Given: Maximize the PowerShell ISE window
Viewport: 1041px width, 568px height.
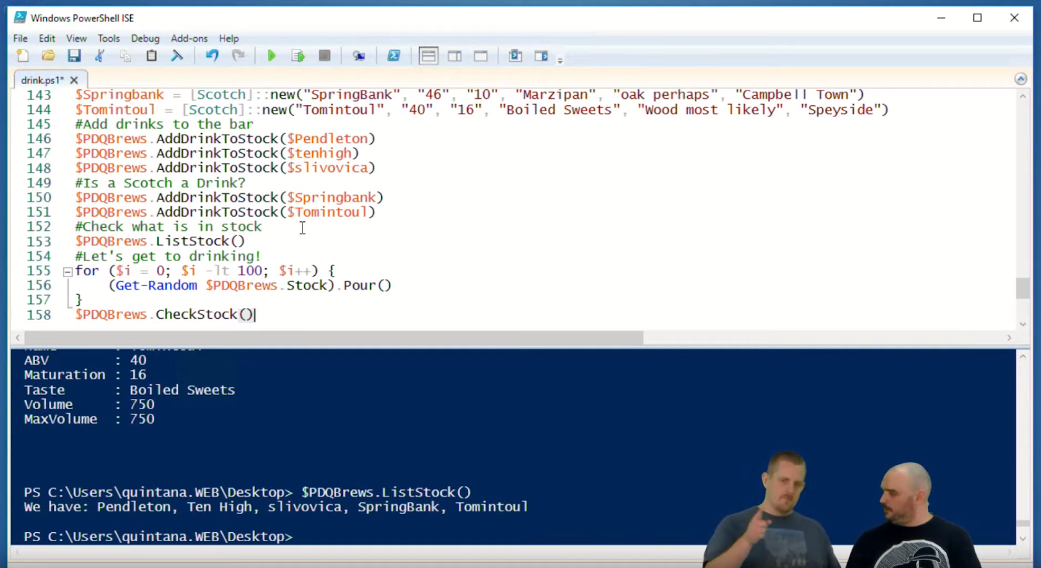Looking at the screenshot, I should (977, 18).
